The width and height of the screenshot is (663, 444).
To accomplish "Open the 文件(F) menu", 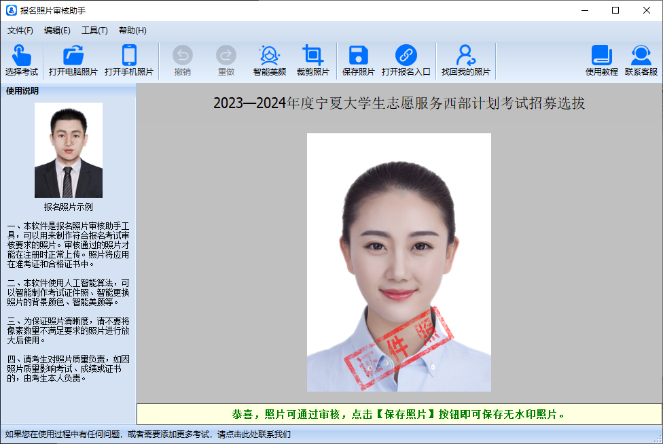I will 20,31.
